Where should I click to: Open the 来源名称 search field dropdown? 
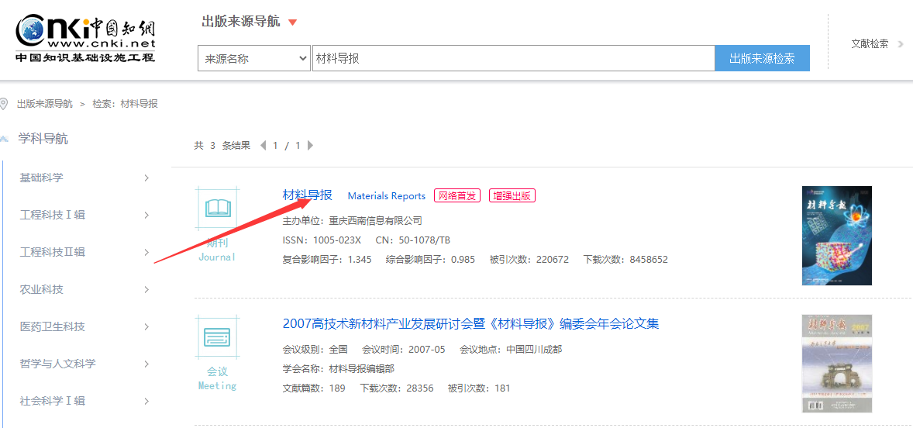point(253,58)
